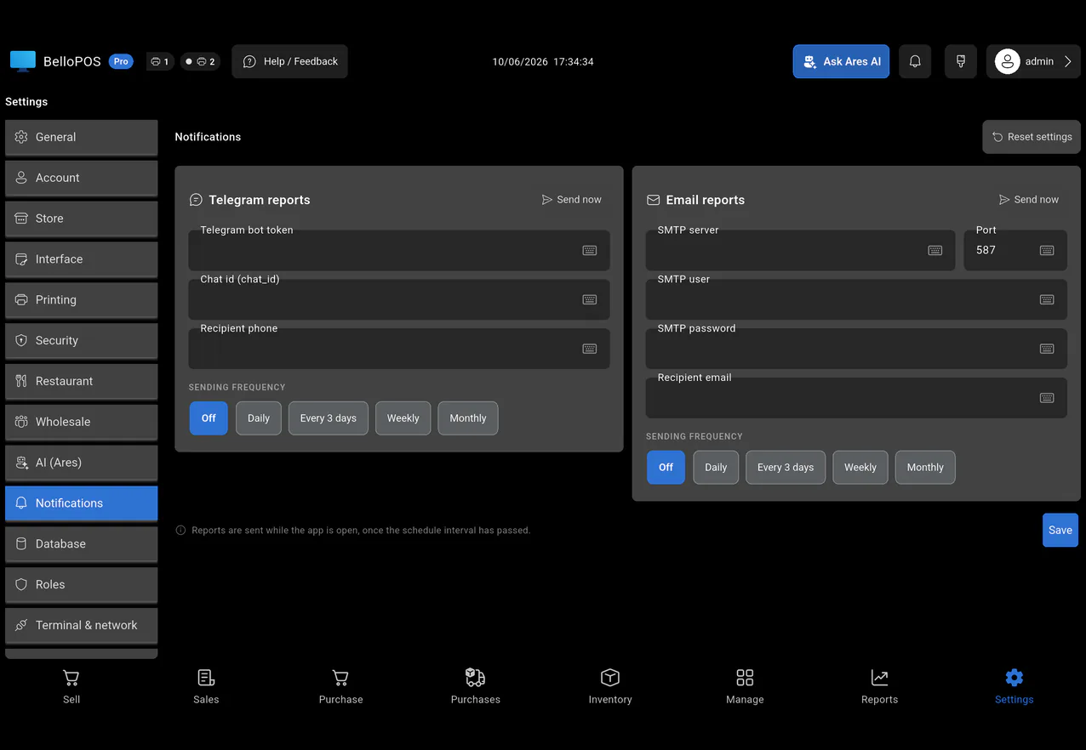Focus the Port field showing 587

click(x=1015, y=250)
